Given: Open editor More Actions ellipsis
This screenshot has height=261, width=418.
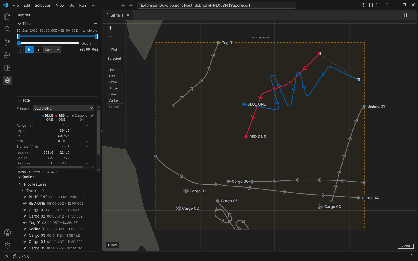Looking at the screenshot, I should [412, 15].
